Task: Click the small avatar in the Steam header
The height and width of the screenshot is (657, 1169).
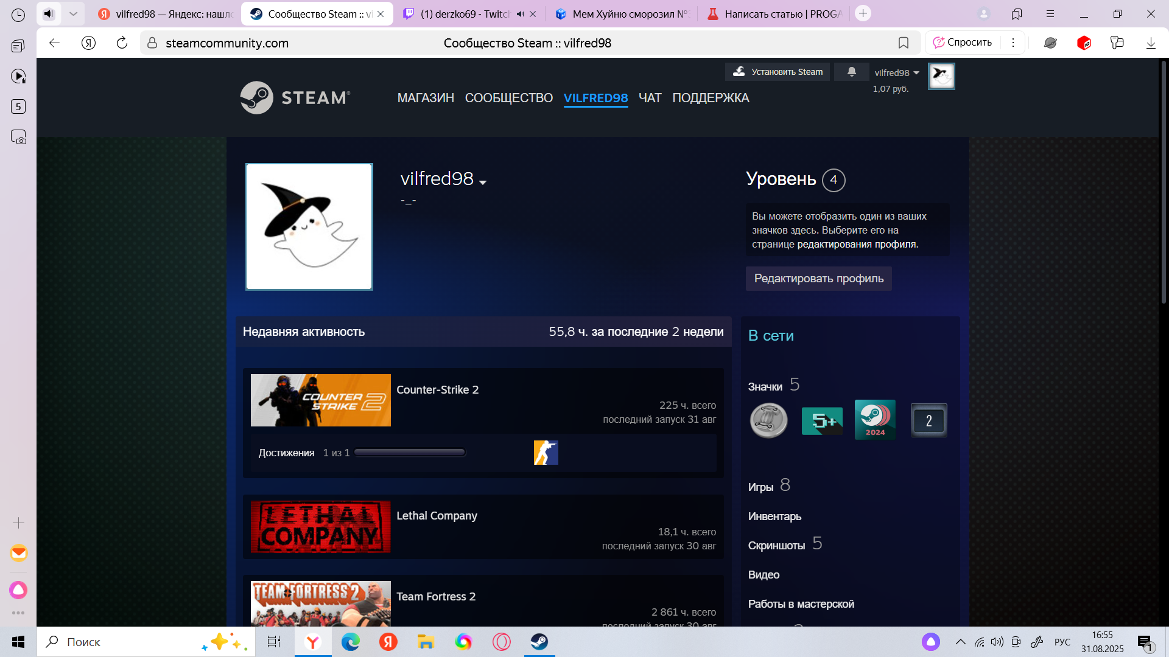Action: (x=941, y=76)
